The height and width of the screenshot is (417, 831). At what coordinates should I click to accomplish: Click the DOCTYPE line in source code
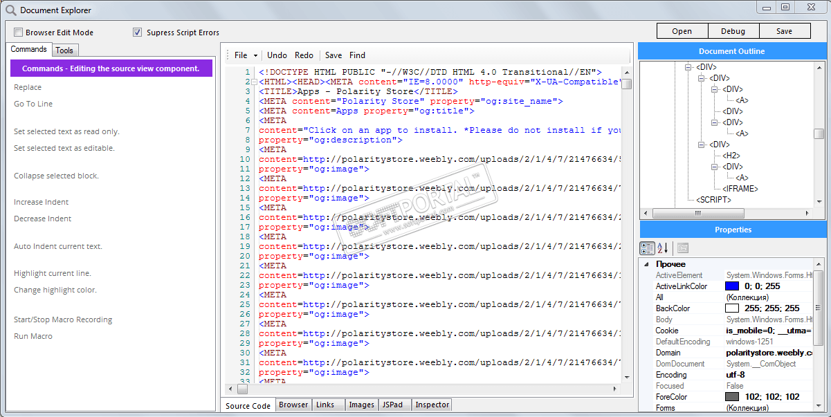(430, 72)
